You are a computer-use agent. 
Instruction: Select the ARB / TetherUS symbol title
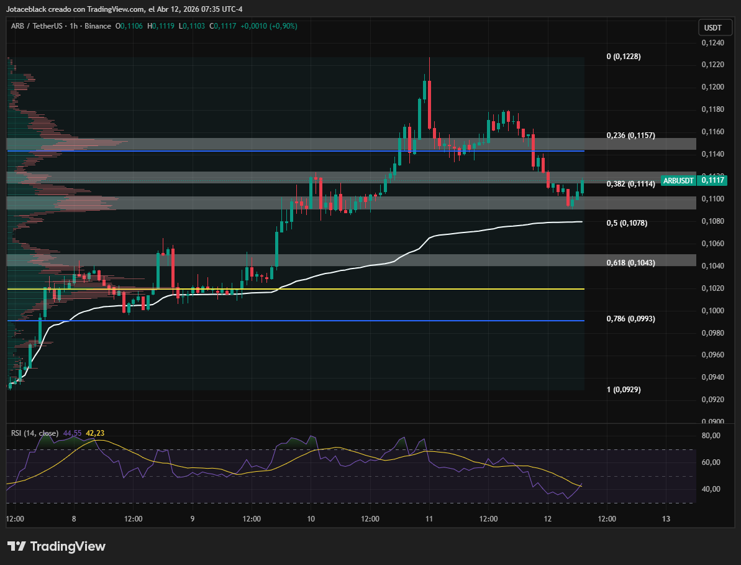click(x=37, y=26)
